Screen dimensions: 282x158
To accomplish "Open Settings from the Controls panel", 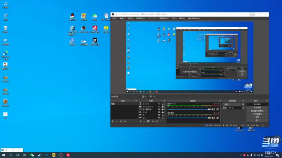I will click(257, 117).
